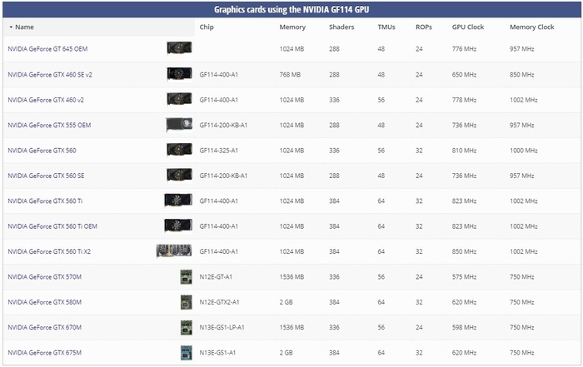583x367 pixels.
Task: Sort table by Name column
Action: [24, 27]
